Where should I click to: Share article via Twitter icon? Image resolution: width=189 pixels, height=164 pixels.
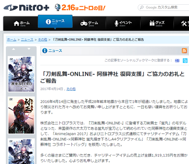click(x=185, y=61)
